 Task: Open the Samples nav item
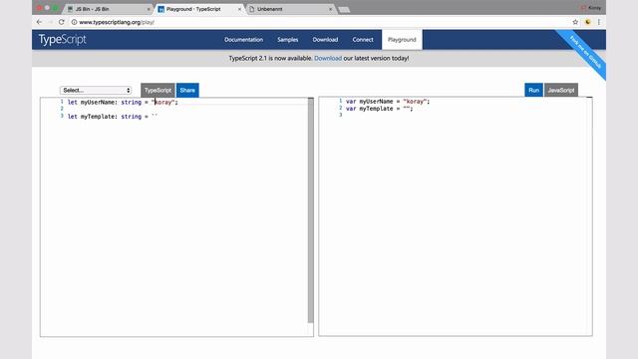[288, 40]
